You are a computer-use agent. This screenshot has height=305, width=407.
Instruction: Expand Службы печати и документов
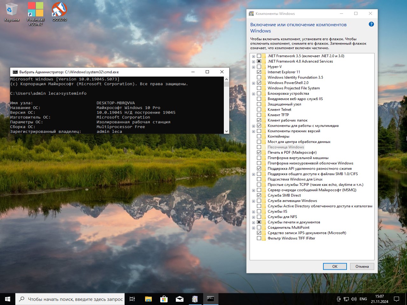pyautogui.click(x=253, y=222)
